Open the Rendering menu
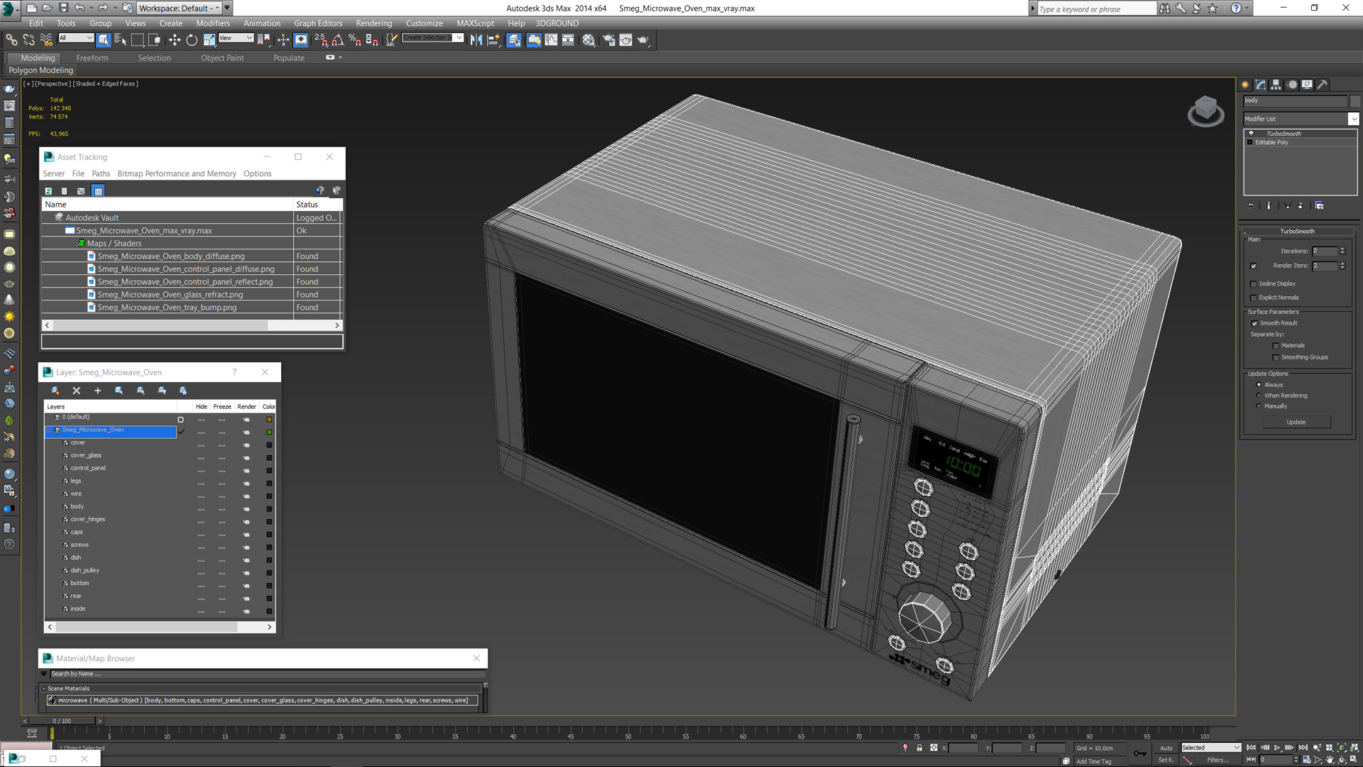The height and width of the screenshot is (767, 1363). click(373, 23)
